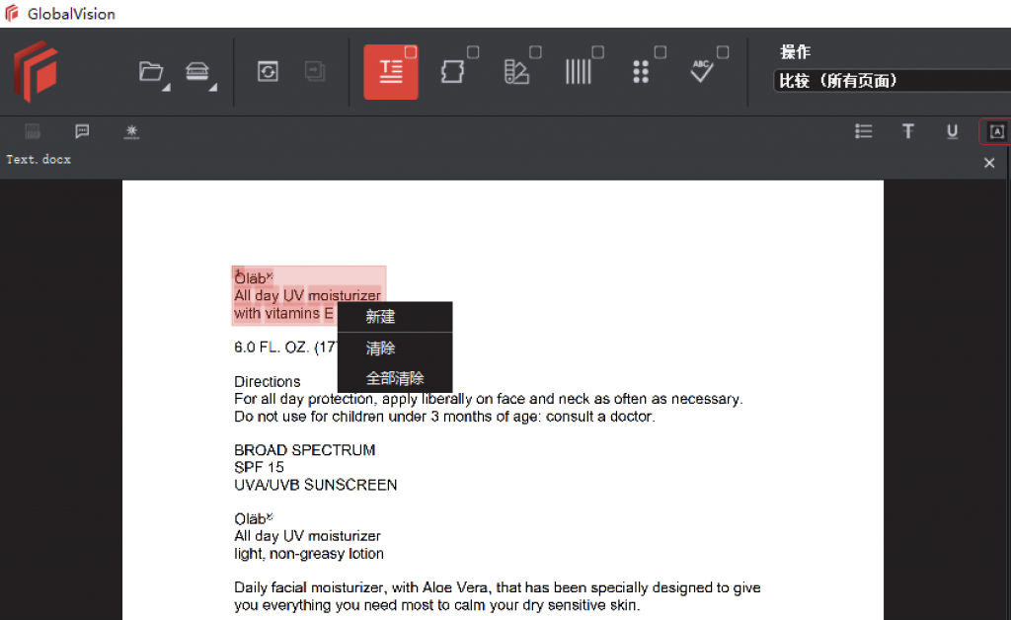
Task: Select the Graphics inspection mode icon
Action: (452, 71)
